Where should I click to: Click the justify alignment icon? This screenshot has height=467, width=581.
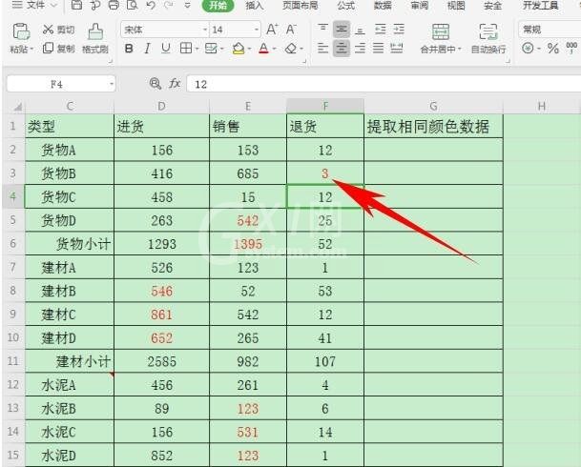[x=379, y=48]
